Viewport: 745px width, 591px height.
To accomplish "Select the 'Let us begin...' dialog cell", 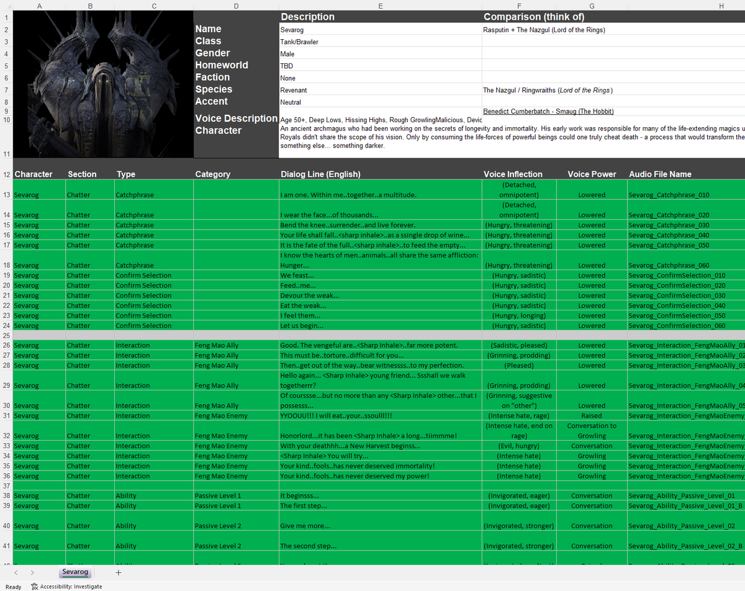I will pyautogui.click(x=380, y=325).
